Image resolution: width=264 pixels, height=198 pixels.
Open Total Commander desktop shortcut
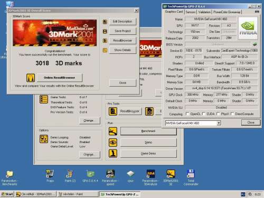(191, 177)
